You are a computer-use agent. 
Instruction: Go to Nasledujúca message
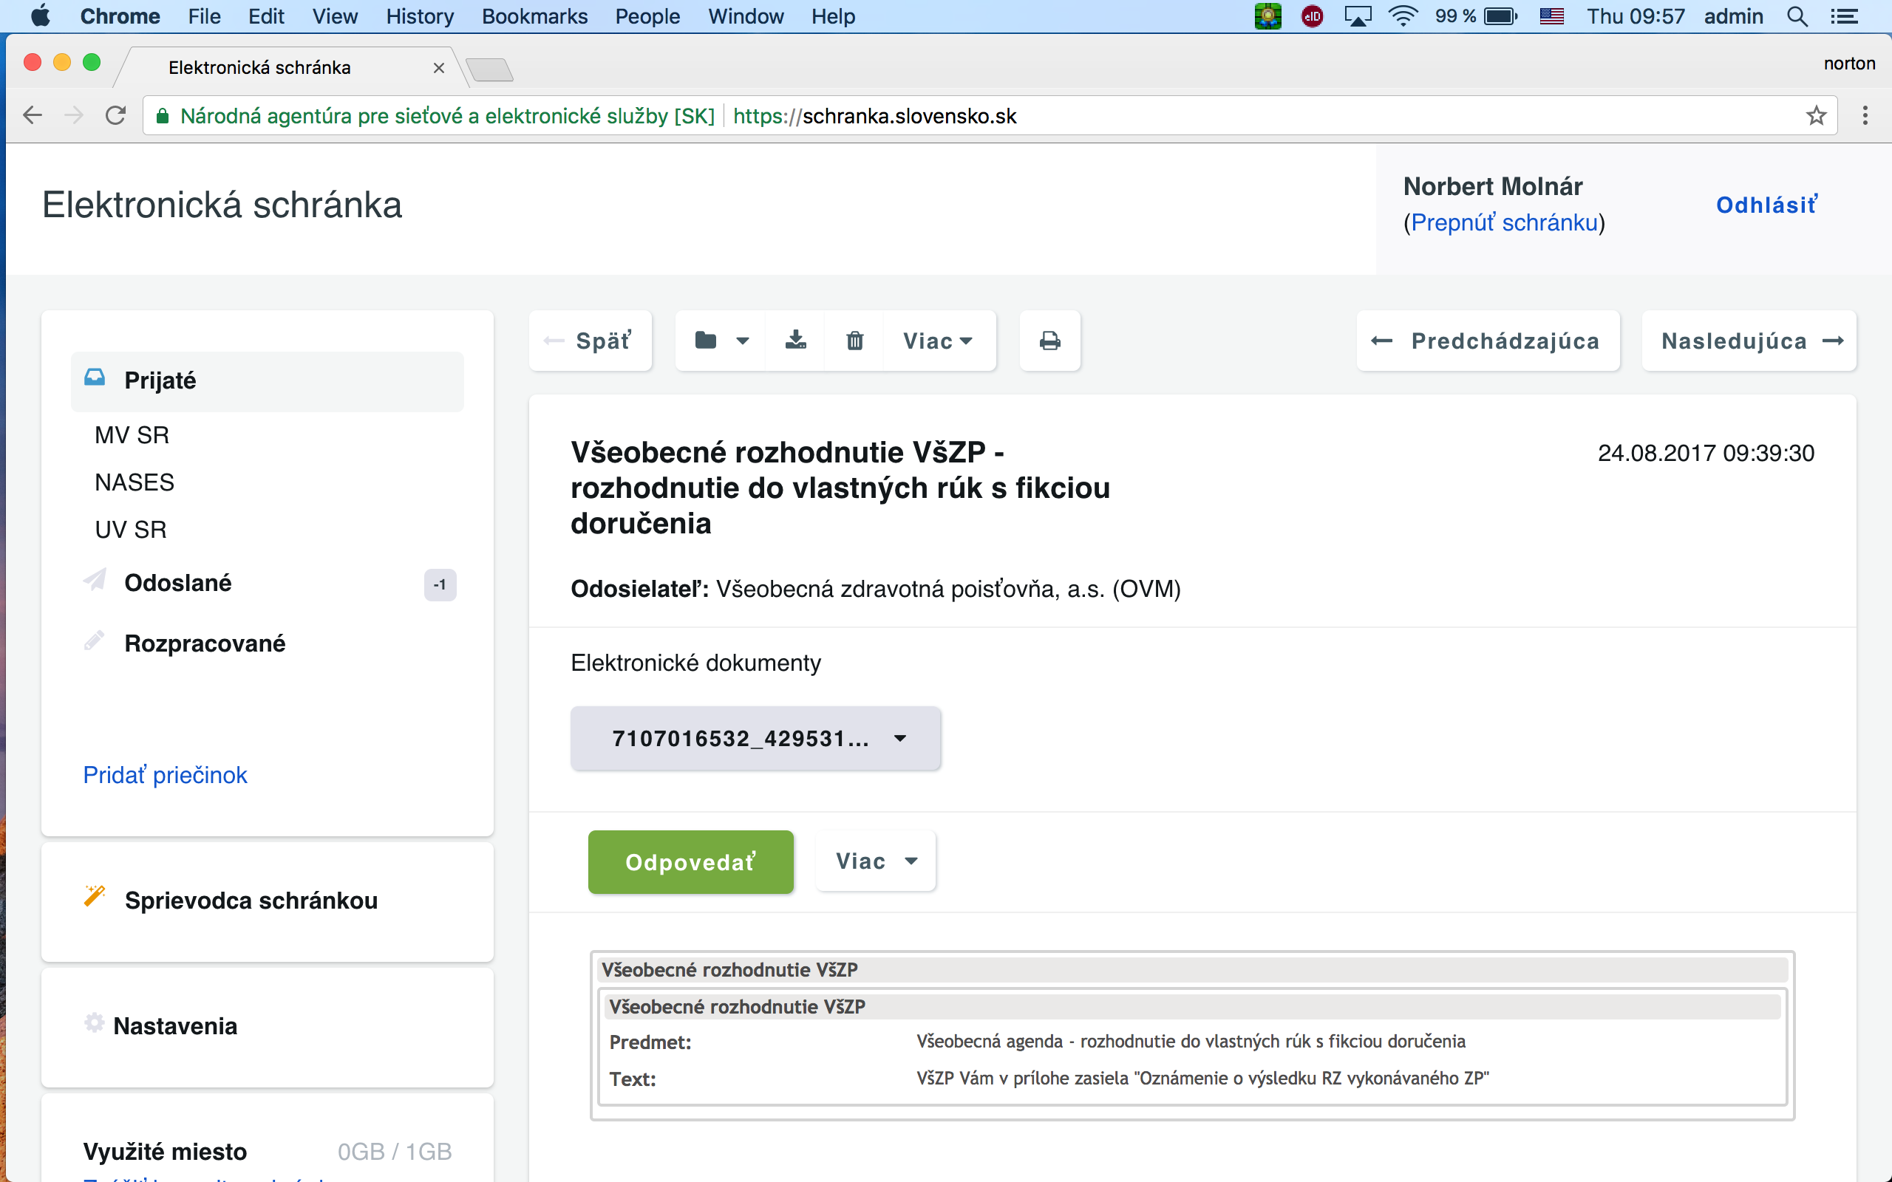(1749, 341)
